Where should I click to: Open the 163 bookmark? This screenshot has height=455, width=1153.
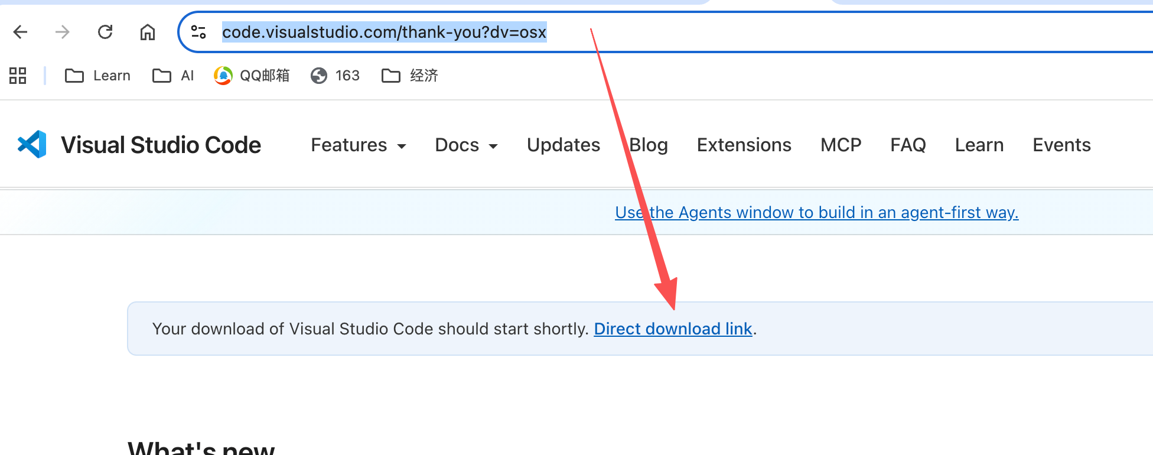click(x=335, y=76)
